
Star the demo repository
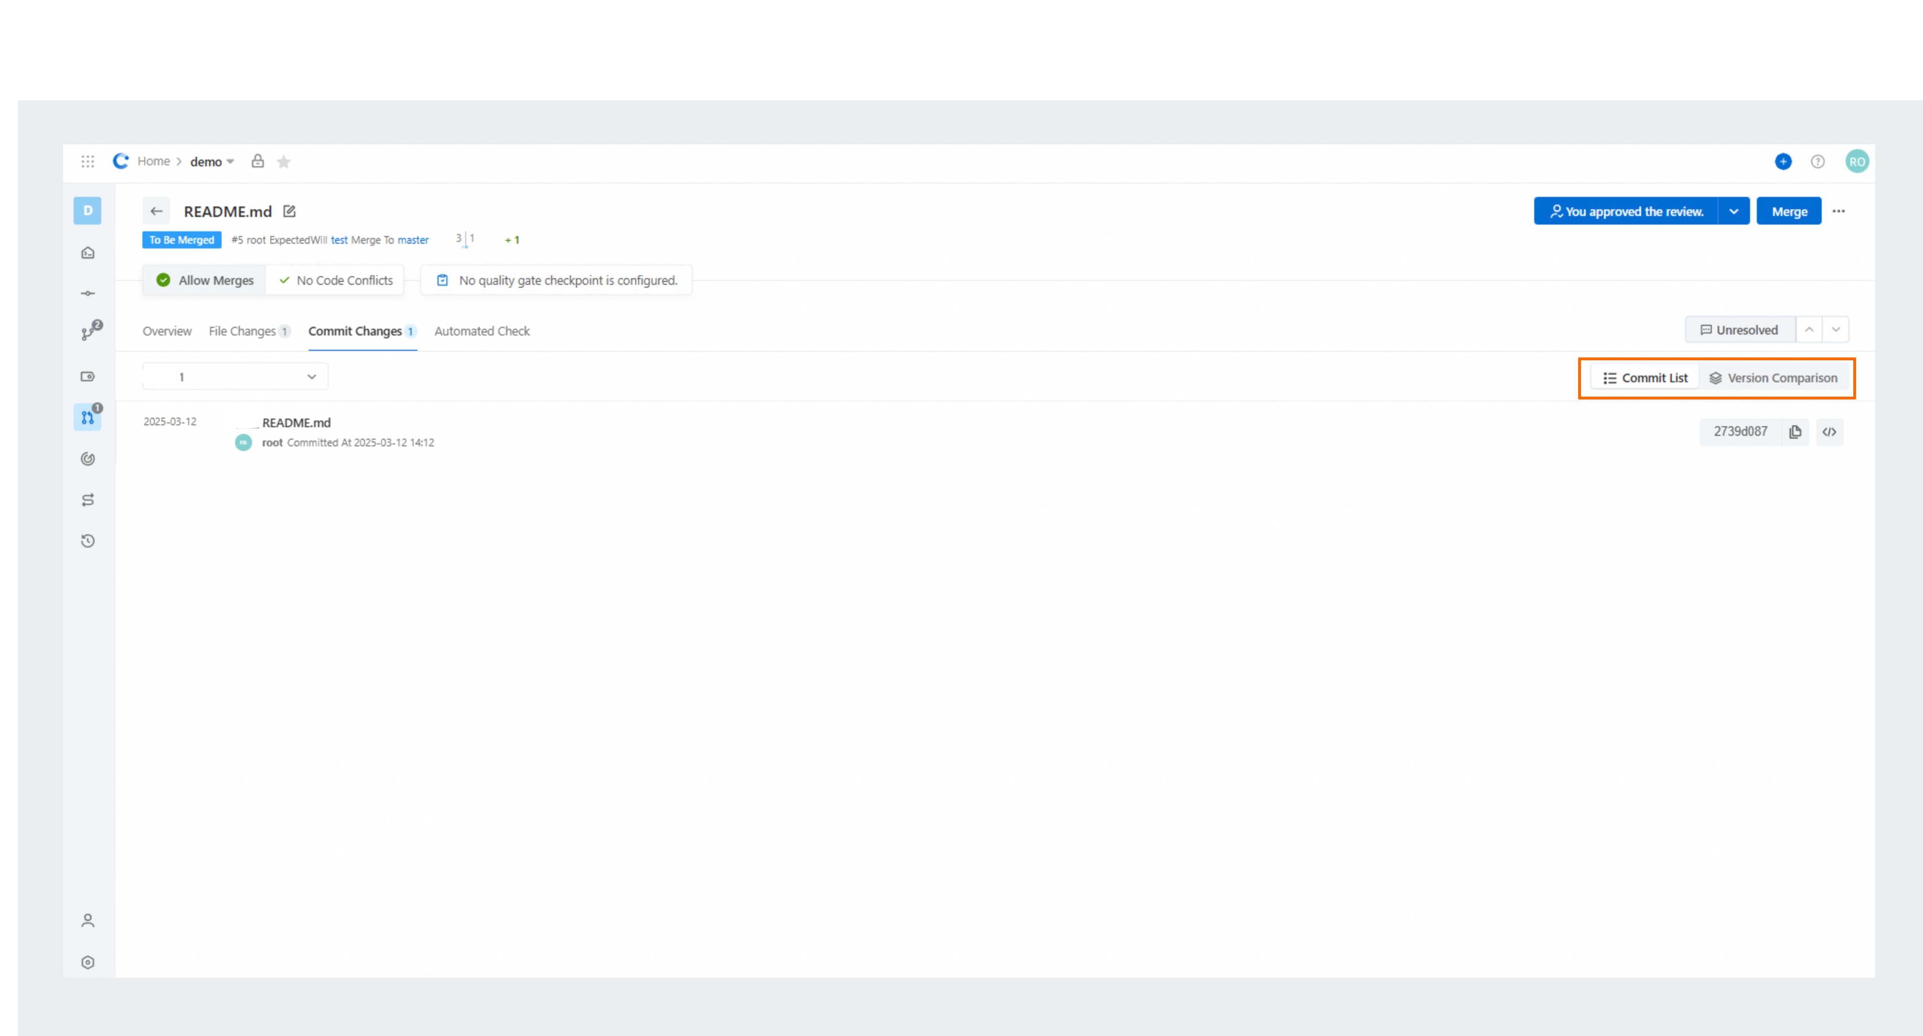(x=284, y=162)
